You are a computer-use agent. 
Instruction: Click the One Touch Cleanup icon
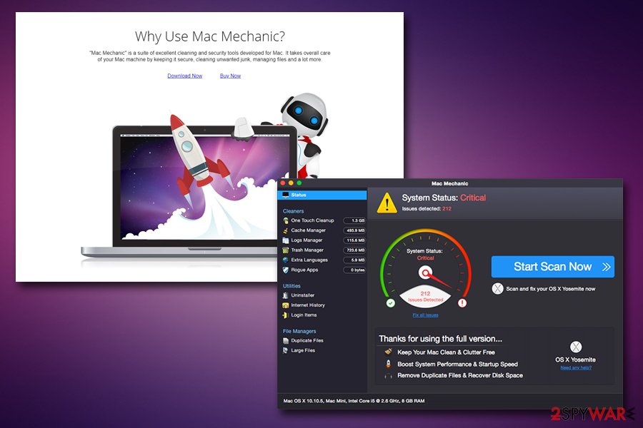[285, 220]
